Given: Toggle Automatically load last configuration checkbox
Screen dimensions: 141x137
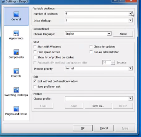Looking at the screenshot, I should [x=35, y=63].
